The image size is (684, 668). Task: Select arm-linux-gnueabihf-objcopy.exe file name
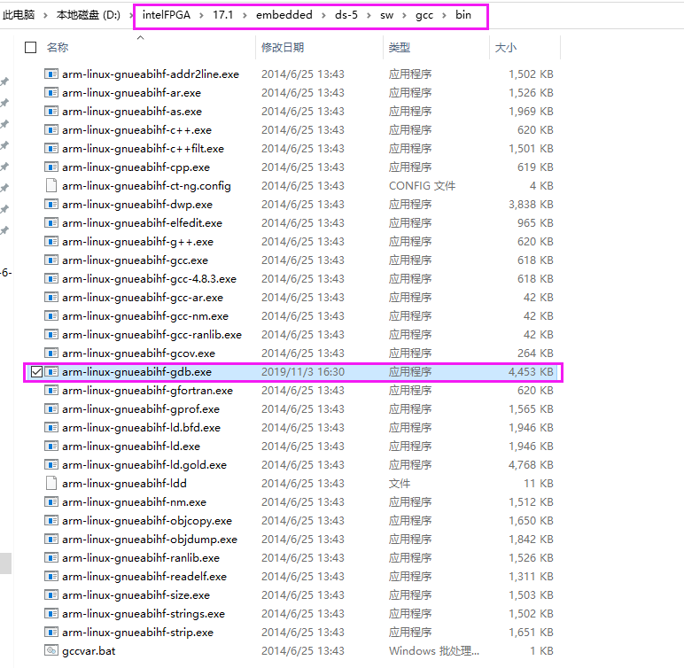coord(147,521)
